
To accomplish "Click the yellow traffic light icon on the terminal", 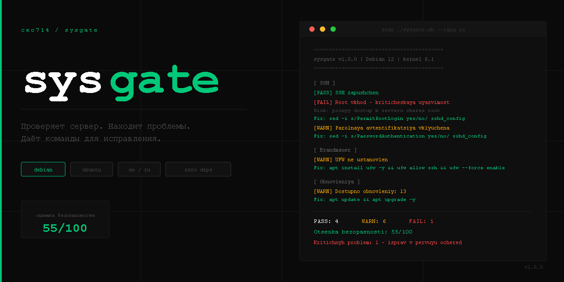I will click(323, 29).
